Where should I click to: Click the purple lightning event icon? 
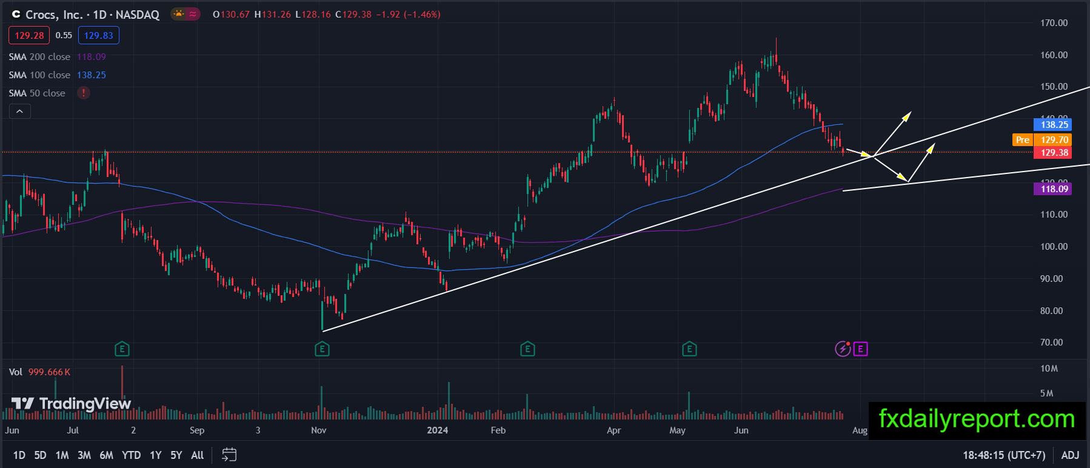843,349
